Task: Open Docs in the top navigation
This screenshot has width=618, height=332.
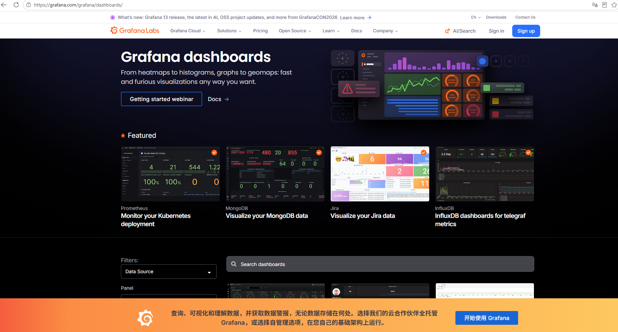Action: click(357, 31)
